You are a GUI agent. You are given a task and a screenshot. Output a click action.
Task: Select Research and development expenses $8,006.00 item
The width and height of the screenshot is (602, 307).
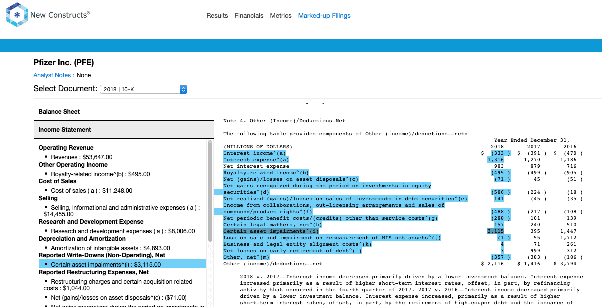(123, 231)
